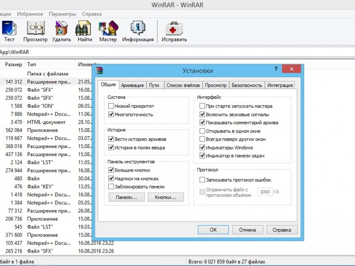The width and height of the screenshot is (355, 266).
Task: Click the App\WinRAR address path bar
Action: click(x=177, y=52)
